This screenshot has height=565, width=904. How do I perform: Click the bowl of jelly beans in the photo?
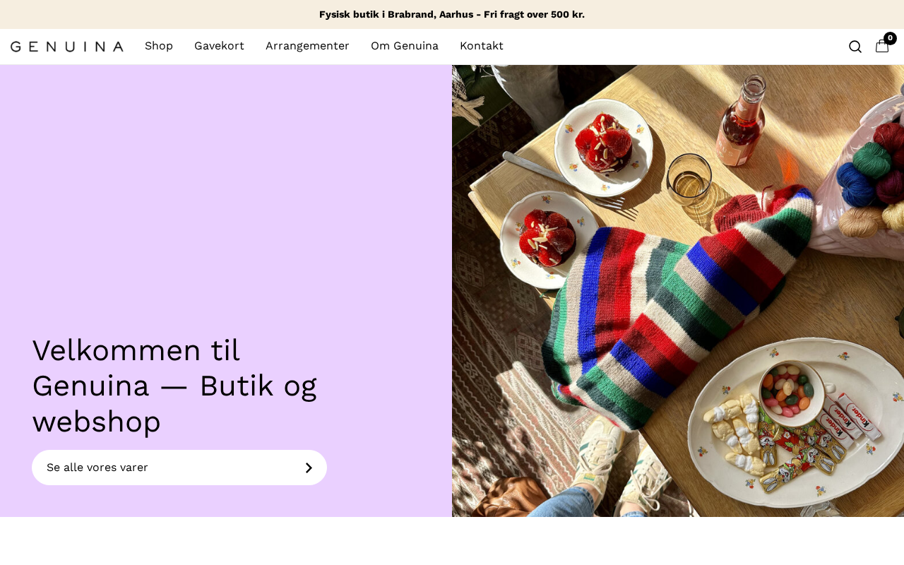click(x=791, y=393)
